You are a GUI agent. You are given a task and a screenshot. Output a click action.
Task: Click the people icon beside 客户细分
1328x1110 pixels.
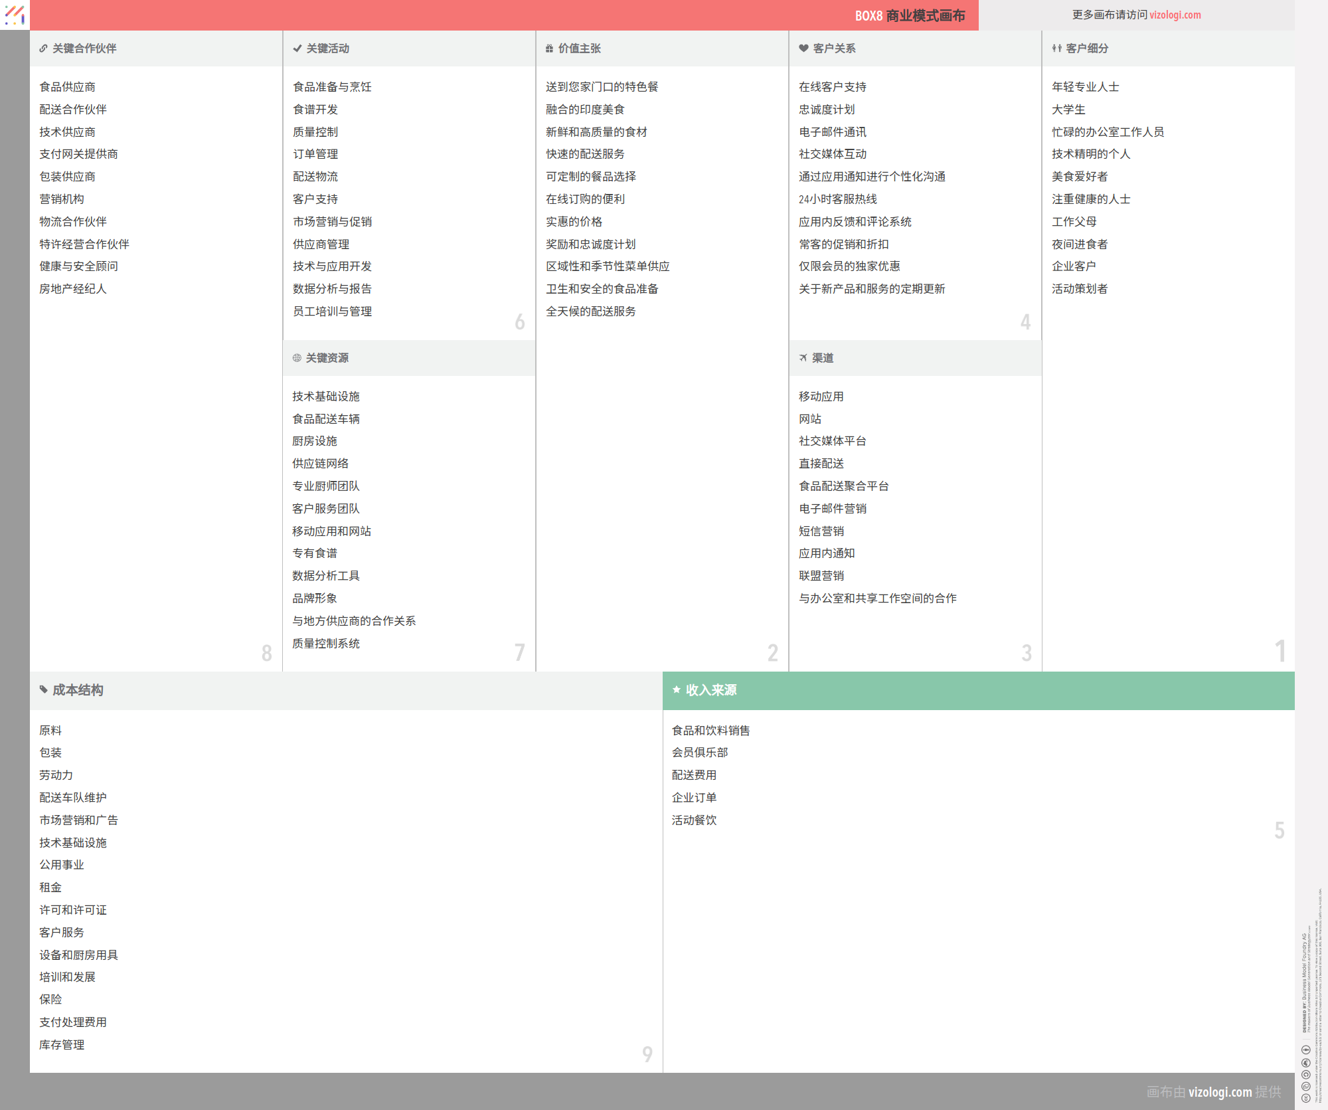point(1056,48)
